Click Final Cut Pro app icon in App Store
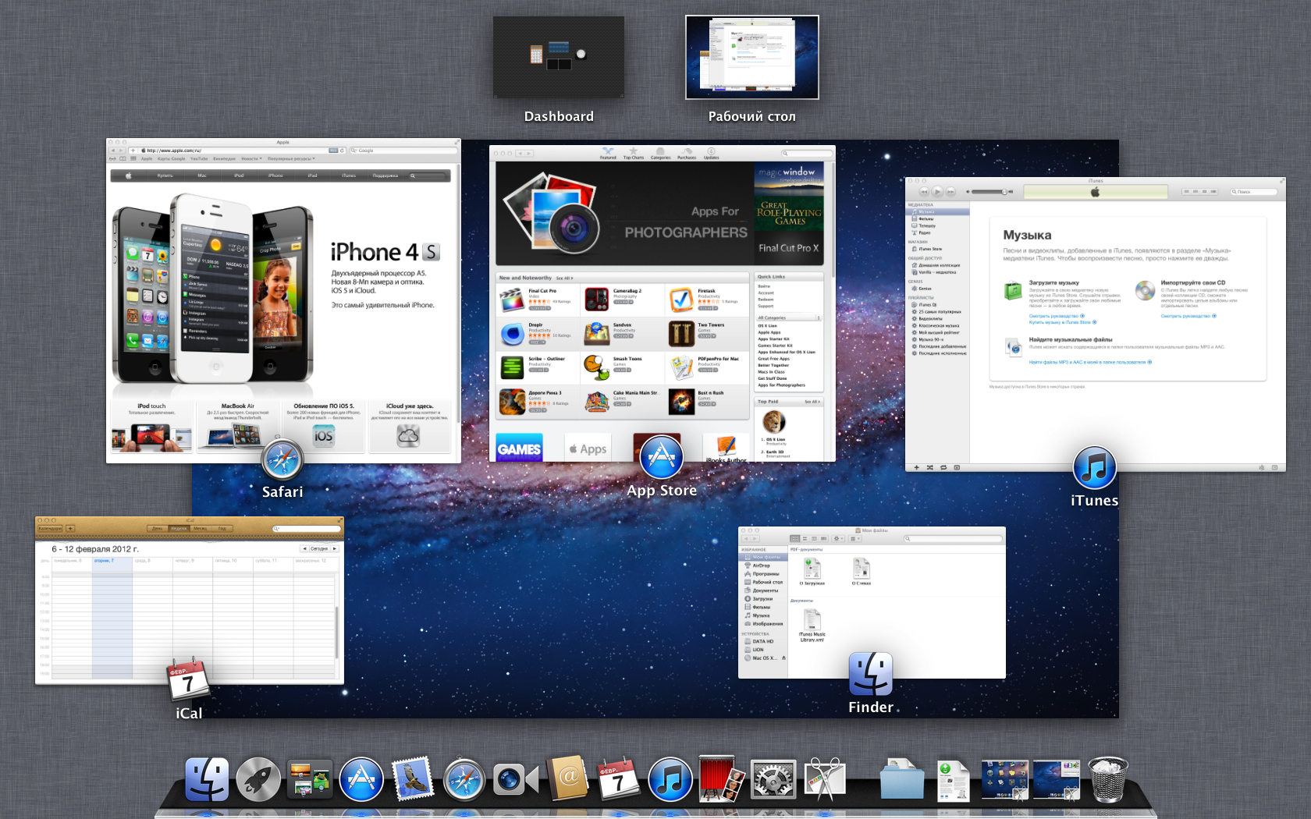The height and width of the screenshot is (819, 1311). click(512, 299)
